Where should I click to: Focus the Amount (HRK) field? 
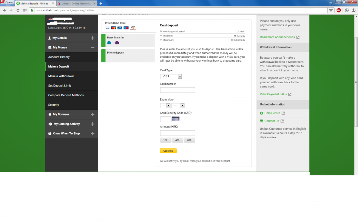178,133
